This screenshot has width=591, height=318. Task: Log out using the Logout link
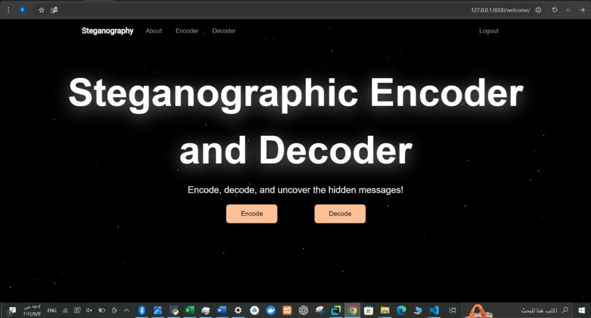[x=488, y=31]
